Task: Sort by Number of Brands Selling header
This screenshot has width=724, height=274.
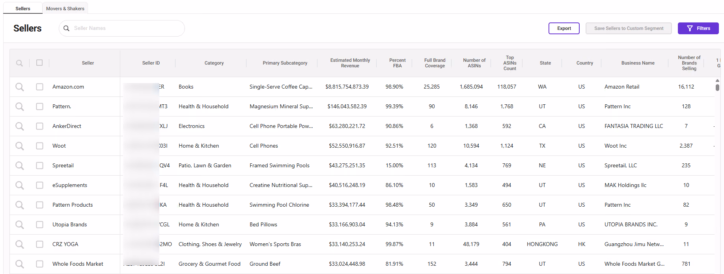Action: pos(689,63)
